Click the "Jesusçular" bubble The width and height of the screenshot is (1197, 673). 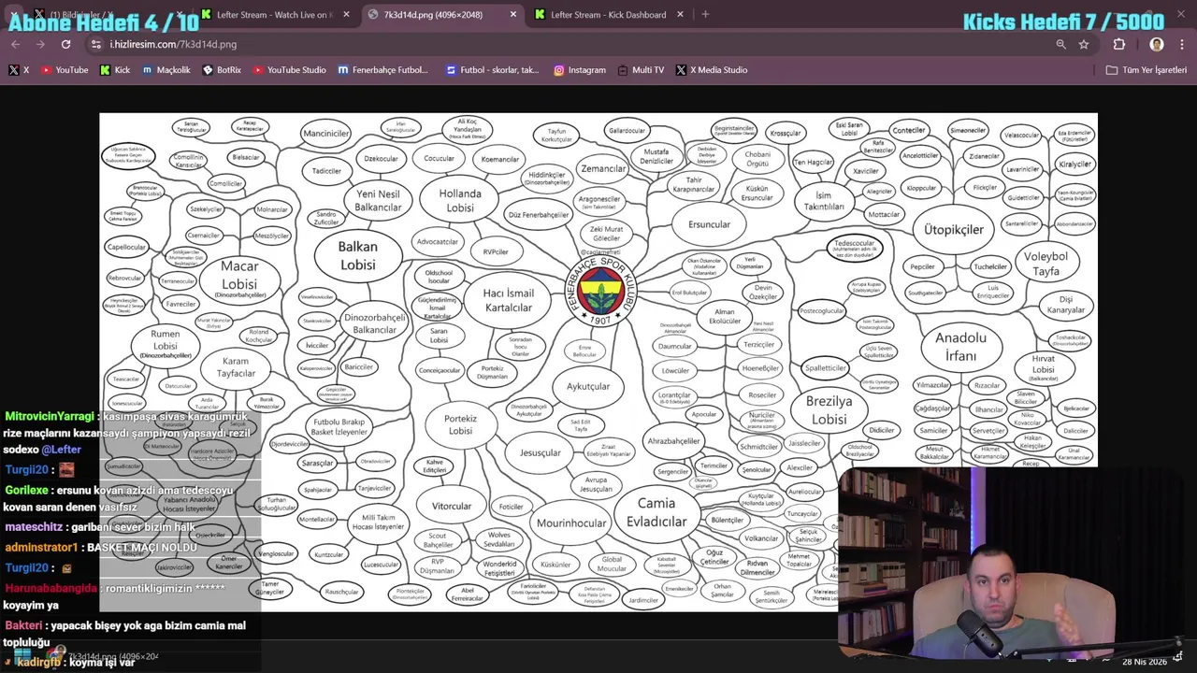[x=541, y=452]
